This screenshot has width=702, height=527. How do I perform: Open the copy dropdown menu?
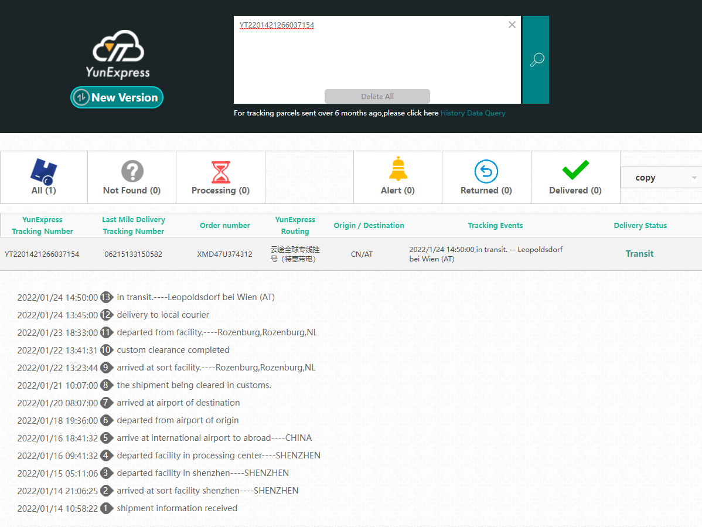point(661,178)
